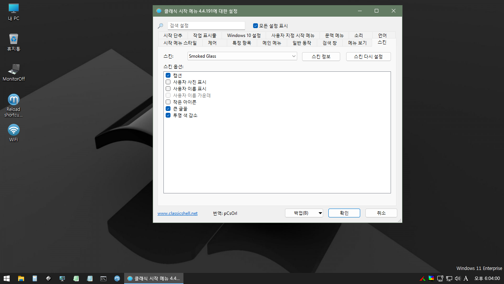This screenshot has width=504, height=284.
Task: Maximize the Classic Start Menu settings window
Action: (x=377, y=11)
